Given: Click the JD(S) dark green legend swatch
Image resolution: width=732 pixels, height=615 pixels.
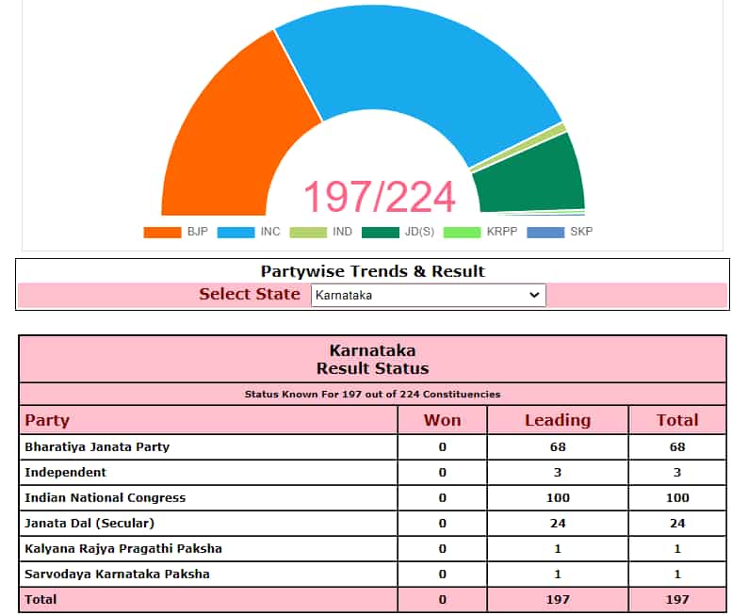Looking at the screenshot, I should point(381,232).
